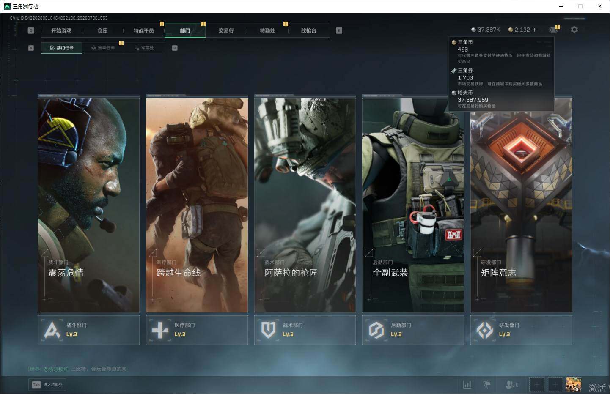Open the flag icon in bottom bar

(487, 385)
